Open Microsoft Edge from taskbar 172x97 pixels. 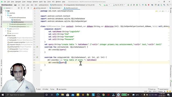[57, 95]
